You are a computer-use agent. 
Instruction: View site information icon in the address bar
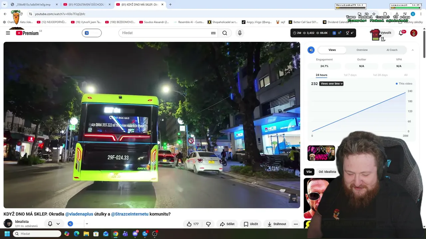click(x=30, y=14)
